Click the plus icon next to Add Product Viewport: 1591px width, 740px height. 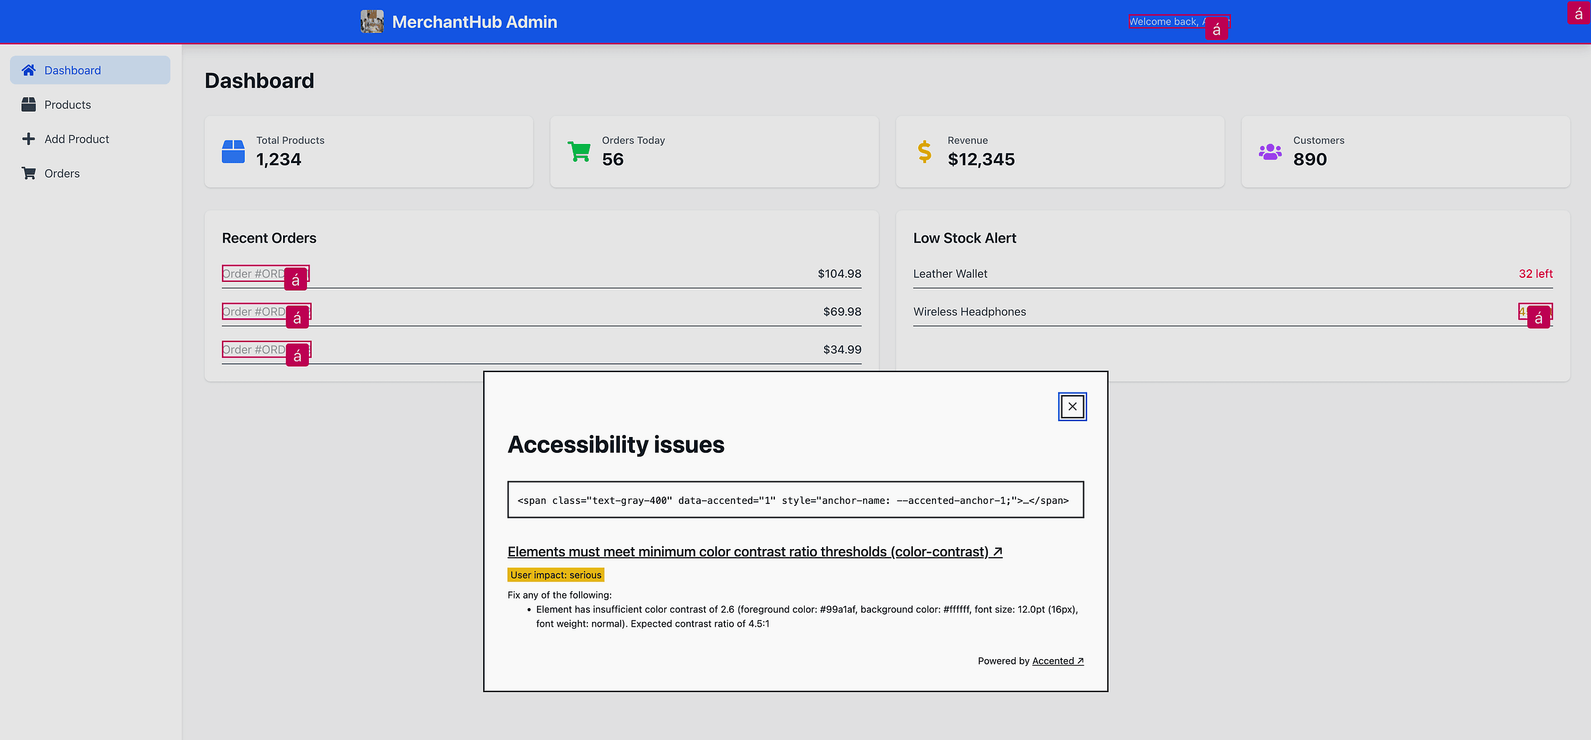pos(29,139)
